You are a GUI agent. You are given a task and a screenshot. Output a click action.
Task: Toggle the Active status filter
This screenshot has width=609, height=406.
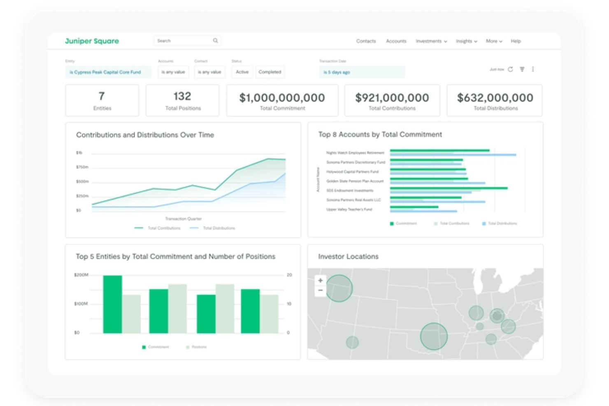click(x=242, y=72)
